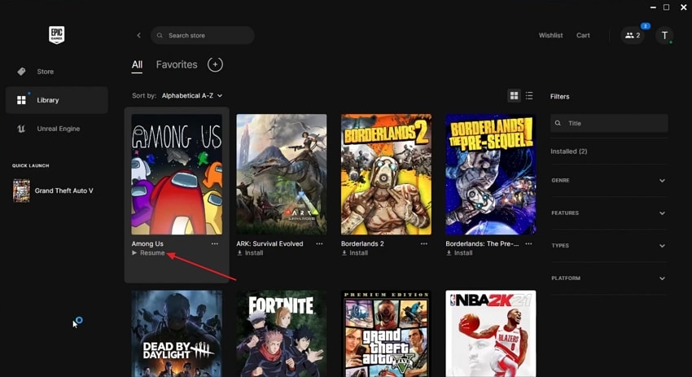Click the Borderlands: The Pre-... title text
The width and height of the screenshot is (692, 377).
pos(482,243)
